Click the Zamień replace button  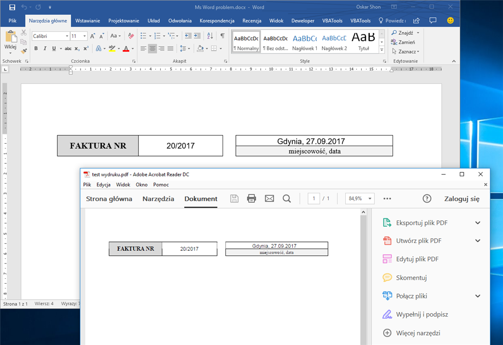[403, 42]
